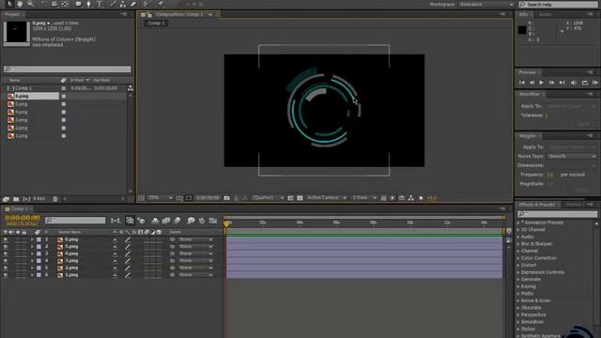Viewport: 601px width, 338px height.
Task: Open Wiggler Noise Type Smooth dropdown
Action: (572, 157)
